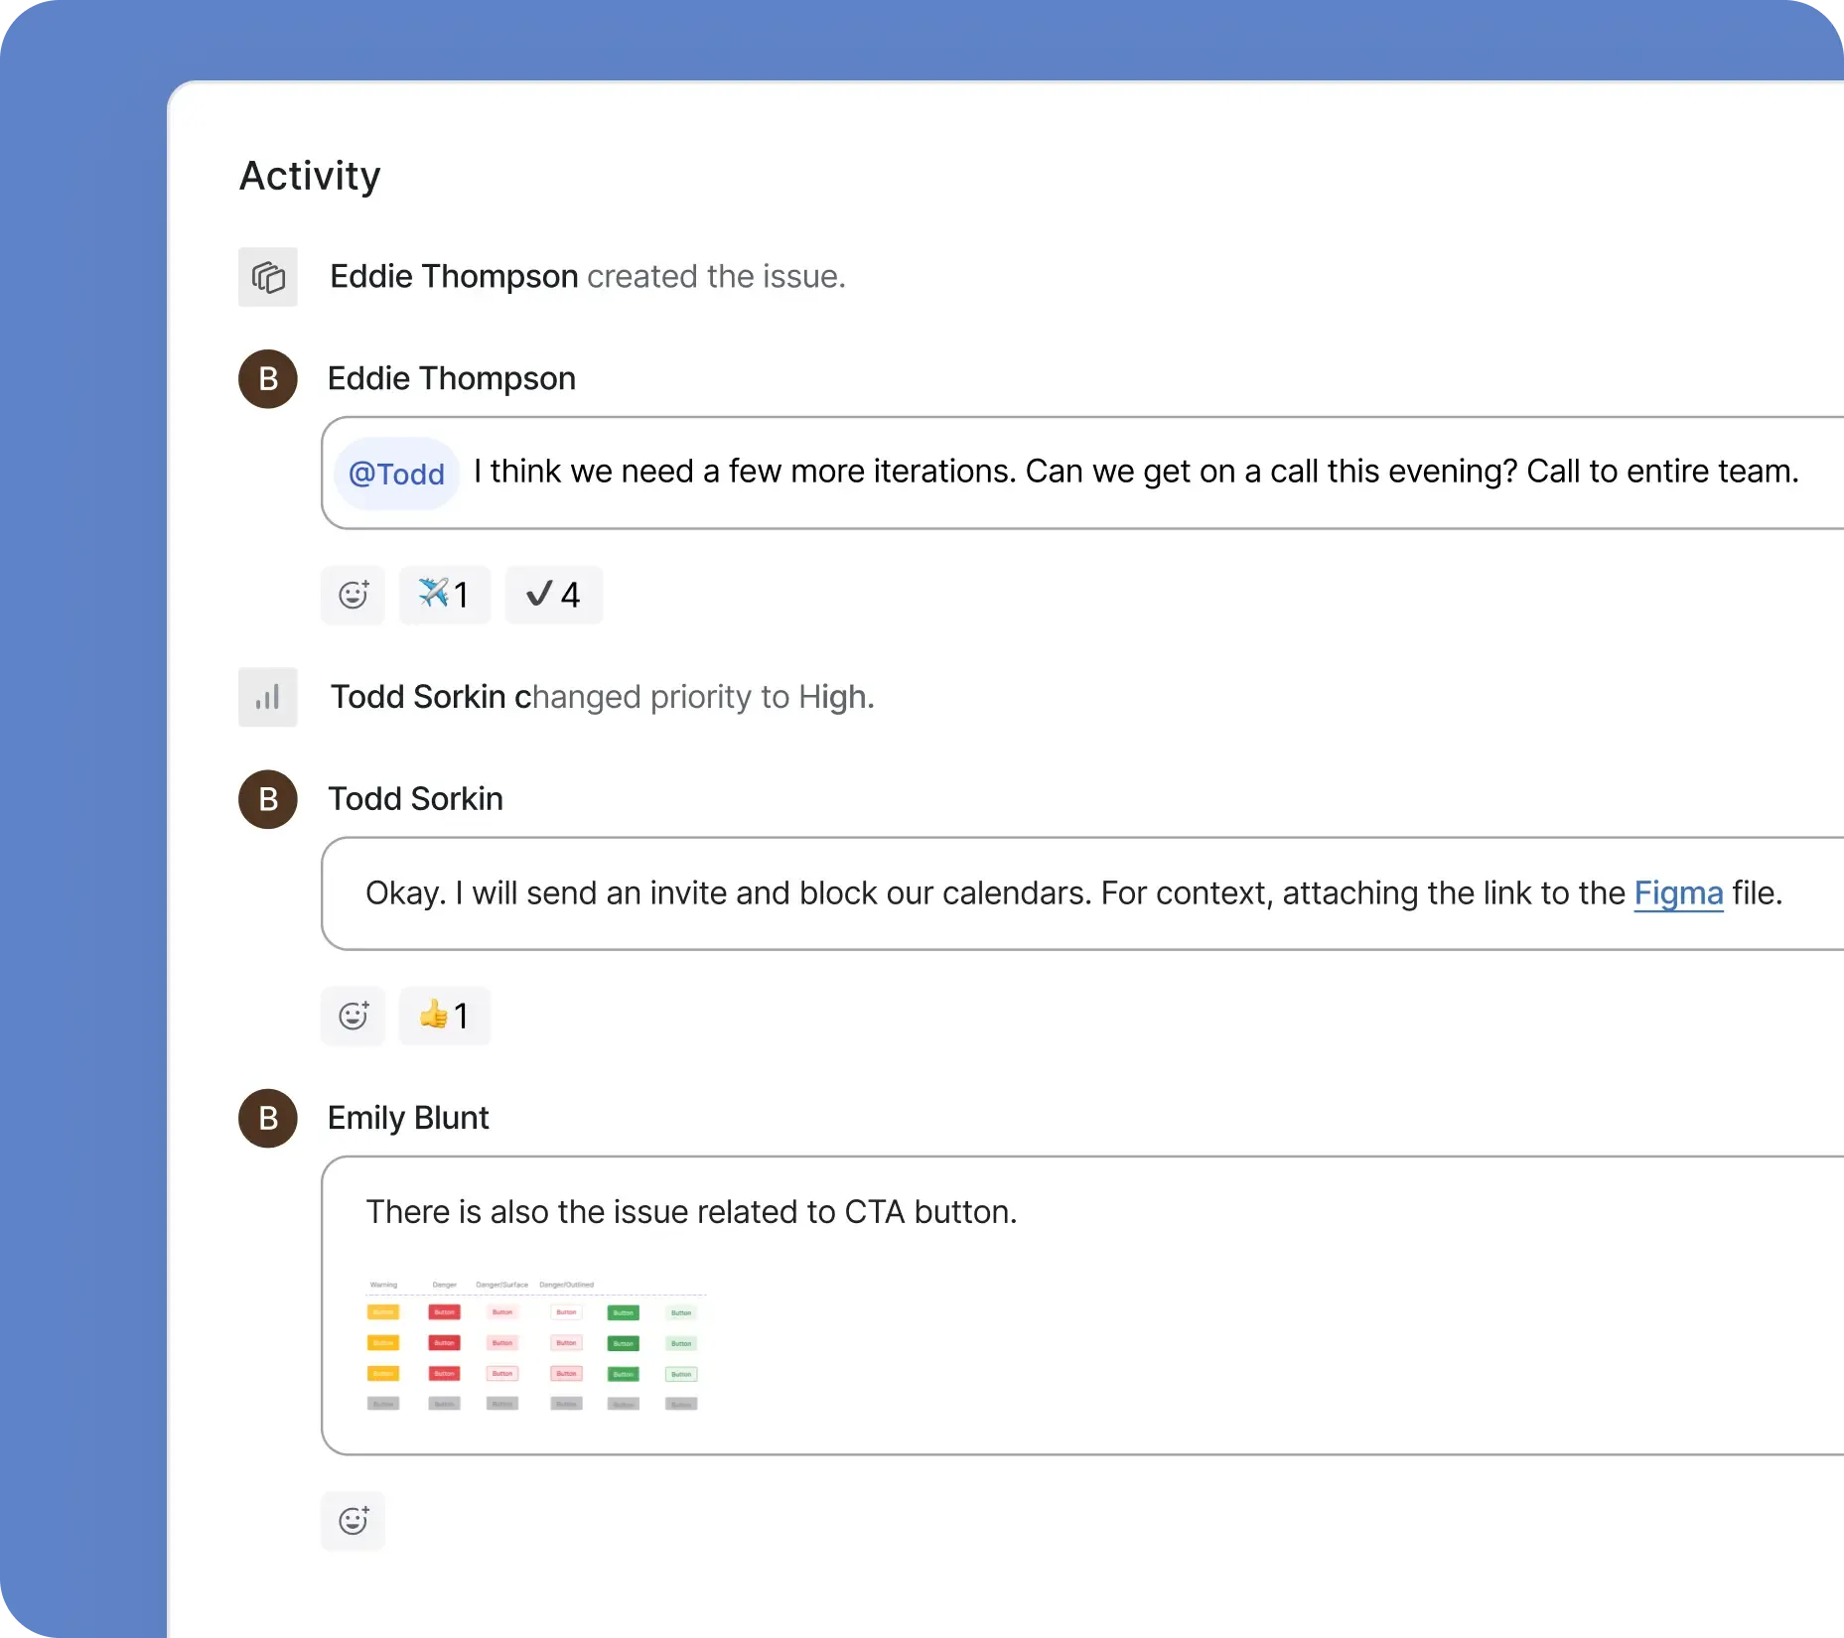This screenshot has height=1638, width=1844.
Task: Toggle the checkmark reaction showing 4
Action: [553, 595]
